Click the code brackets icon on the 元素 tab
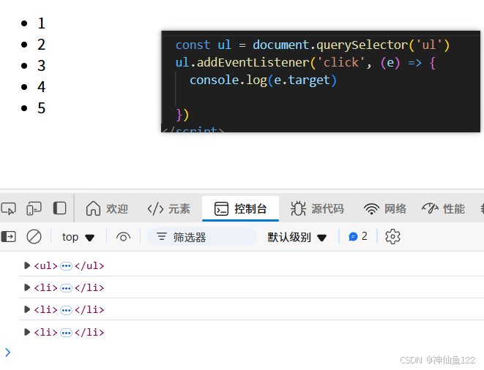Viewport: 484px width, 370px height. point(155,208)
